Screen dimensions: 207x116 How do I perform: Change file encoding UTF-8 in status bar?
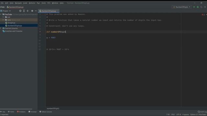click(179, 115)
